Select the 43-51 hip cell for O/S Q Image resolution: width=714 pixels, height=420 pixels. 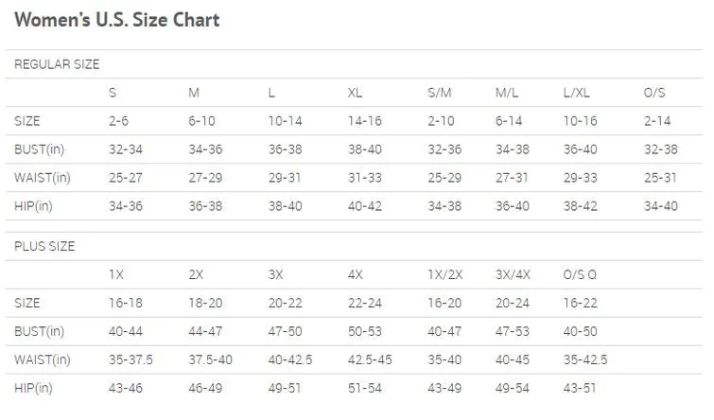[x=580, y=388]
